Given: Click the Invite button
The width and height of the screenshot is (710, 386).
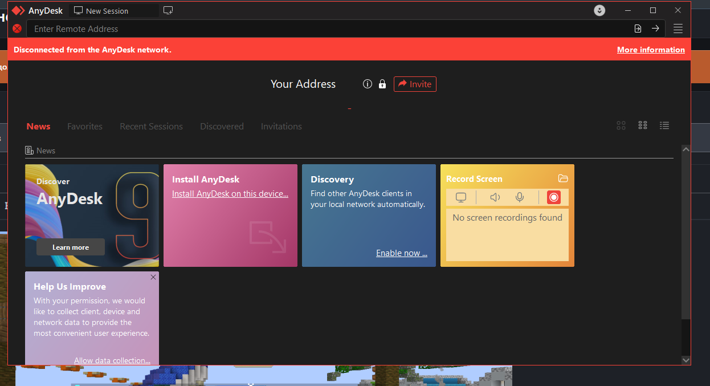Looking at the screenshot, I should [415, 84].
